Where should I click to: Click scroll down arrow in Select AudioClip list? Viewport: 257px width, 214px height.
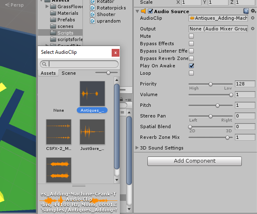[x=117, y=180]
